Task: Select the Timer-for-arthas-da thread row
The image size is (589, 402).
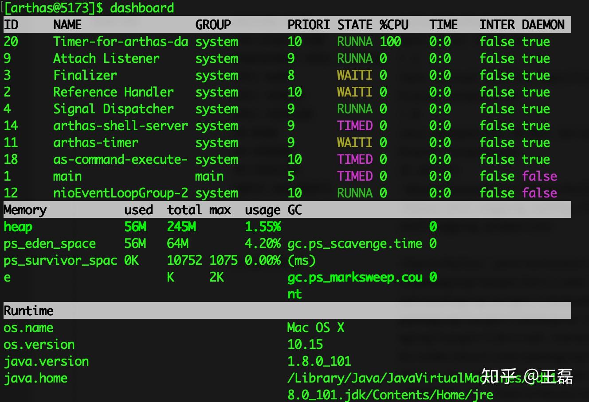Action: pyautogui.click(x=287, y=42)
